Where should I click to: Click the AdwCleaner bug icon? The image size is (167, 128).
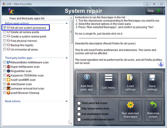pyautogui.click(x=8, y=84)
